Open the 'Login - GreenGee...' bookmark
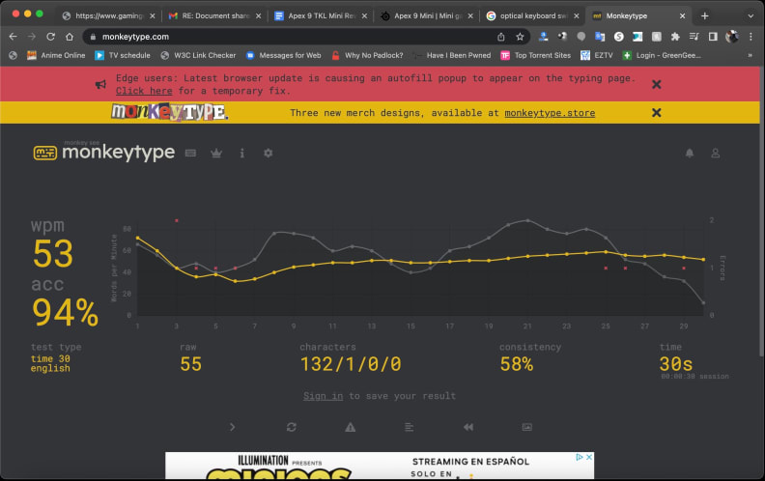 pos(662,56)
